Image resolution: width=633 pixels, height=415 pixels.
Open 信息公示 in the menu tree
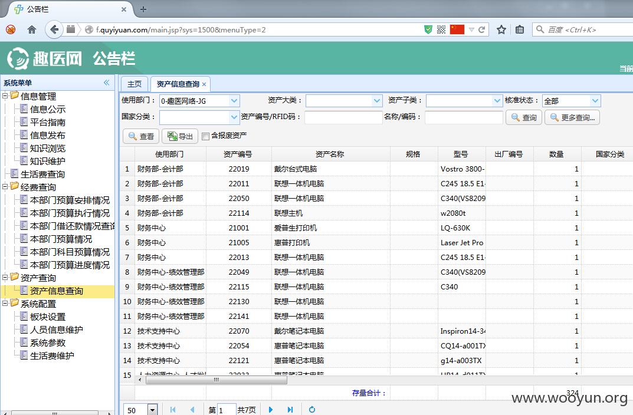coord(48,109)
